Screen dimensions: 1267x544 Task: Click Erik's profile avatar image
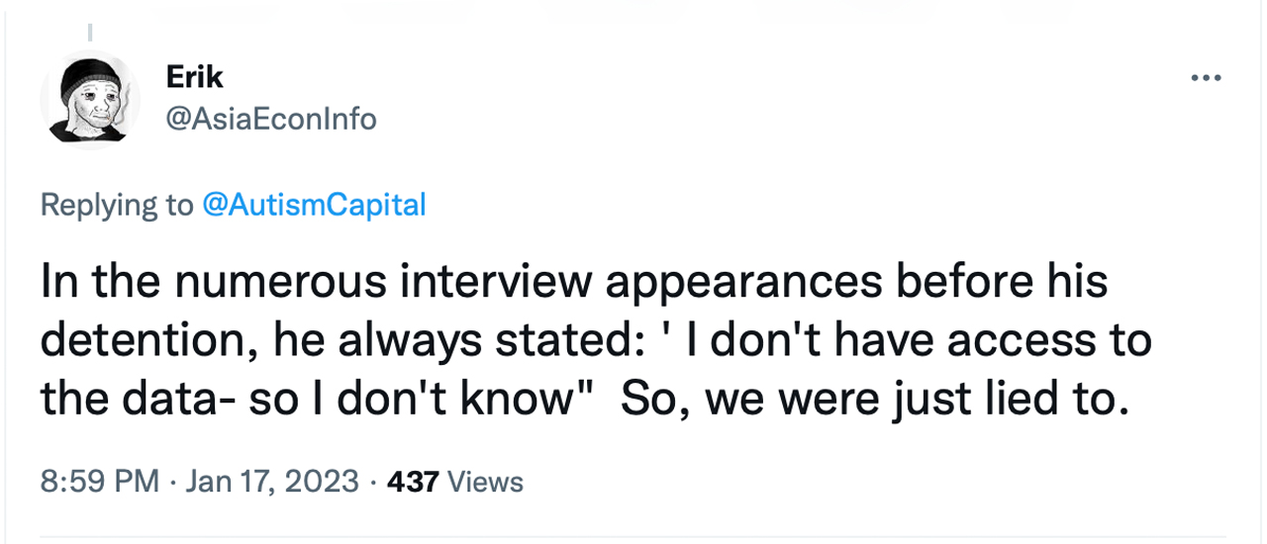pyautogui.click(x=89, y=99)
